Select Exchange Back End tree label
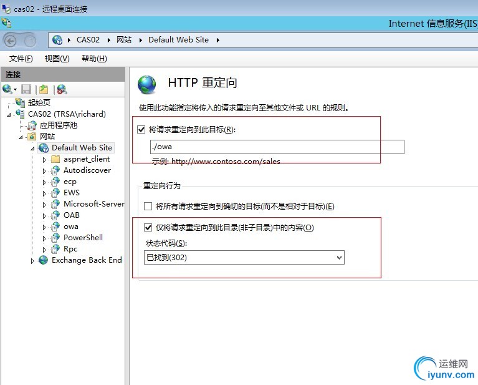478x385 pixels. [x=87, y=260]
